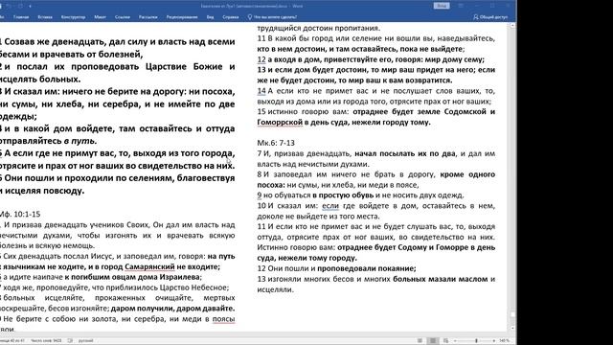
Task: Click the bold phrase 'проповедовали покаяние'
Action: [x=366, y=268]
